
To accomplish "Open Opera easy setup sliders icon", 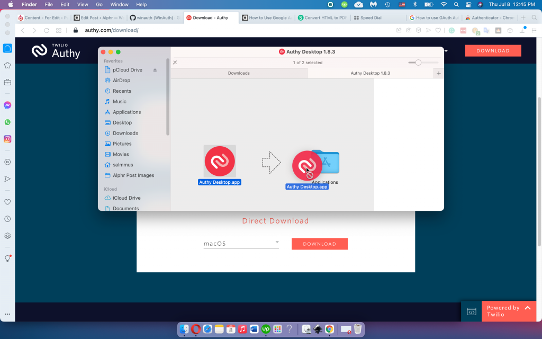I will click(x=534, y=30).
